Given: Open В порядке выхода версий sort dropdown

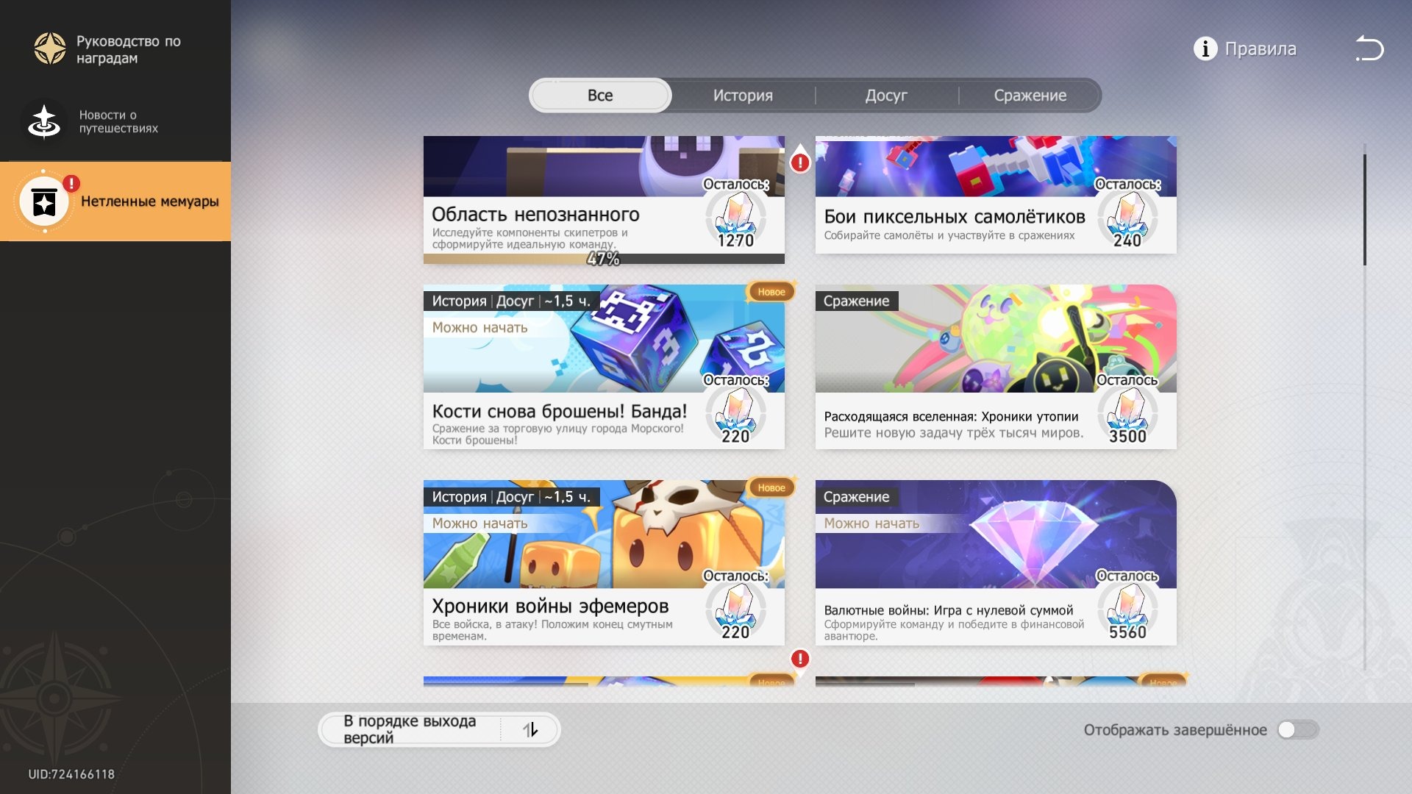Looking at the screenshot, I should [439, 729].
